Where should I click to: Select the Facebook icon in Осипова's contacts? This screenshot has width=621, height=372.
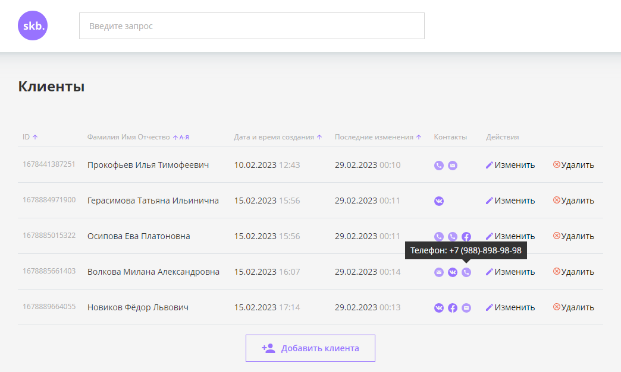[x=466, y=236]
